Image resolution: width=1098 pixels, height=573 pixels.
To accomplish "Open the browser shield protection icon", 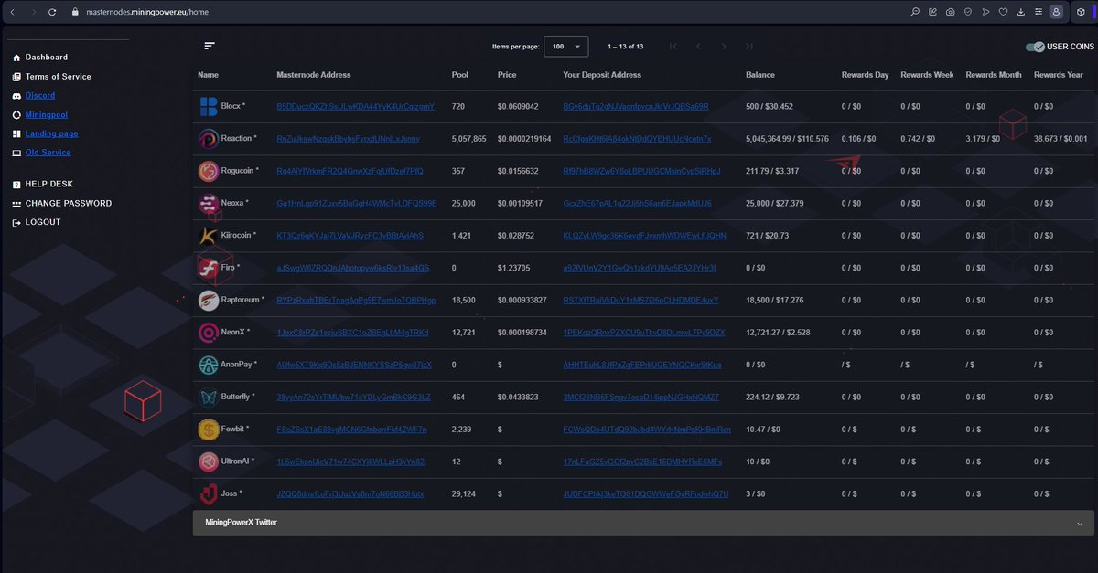I will pyautogui.click(x=968, y=12).
